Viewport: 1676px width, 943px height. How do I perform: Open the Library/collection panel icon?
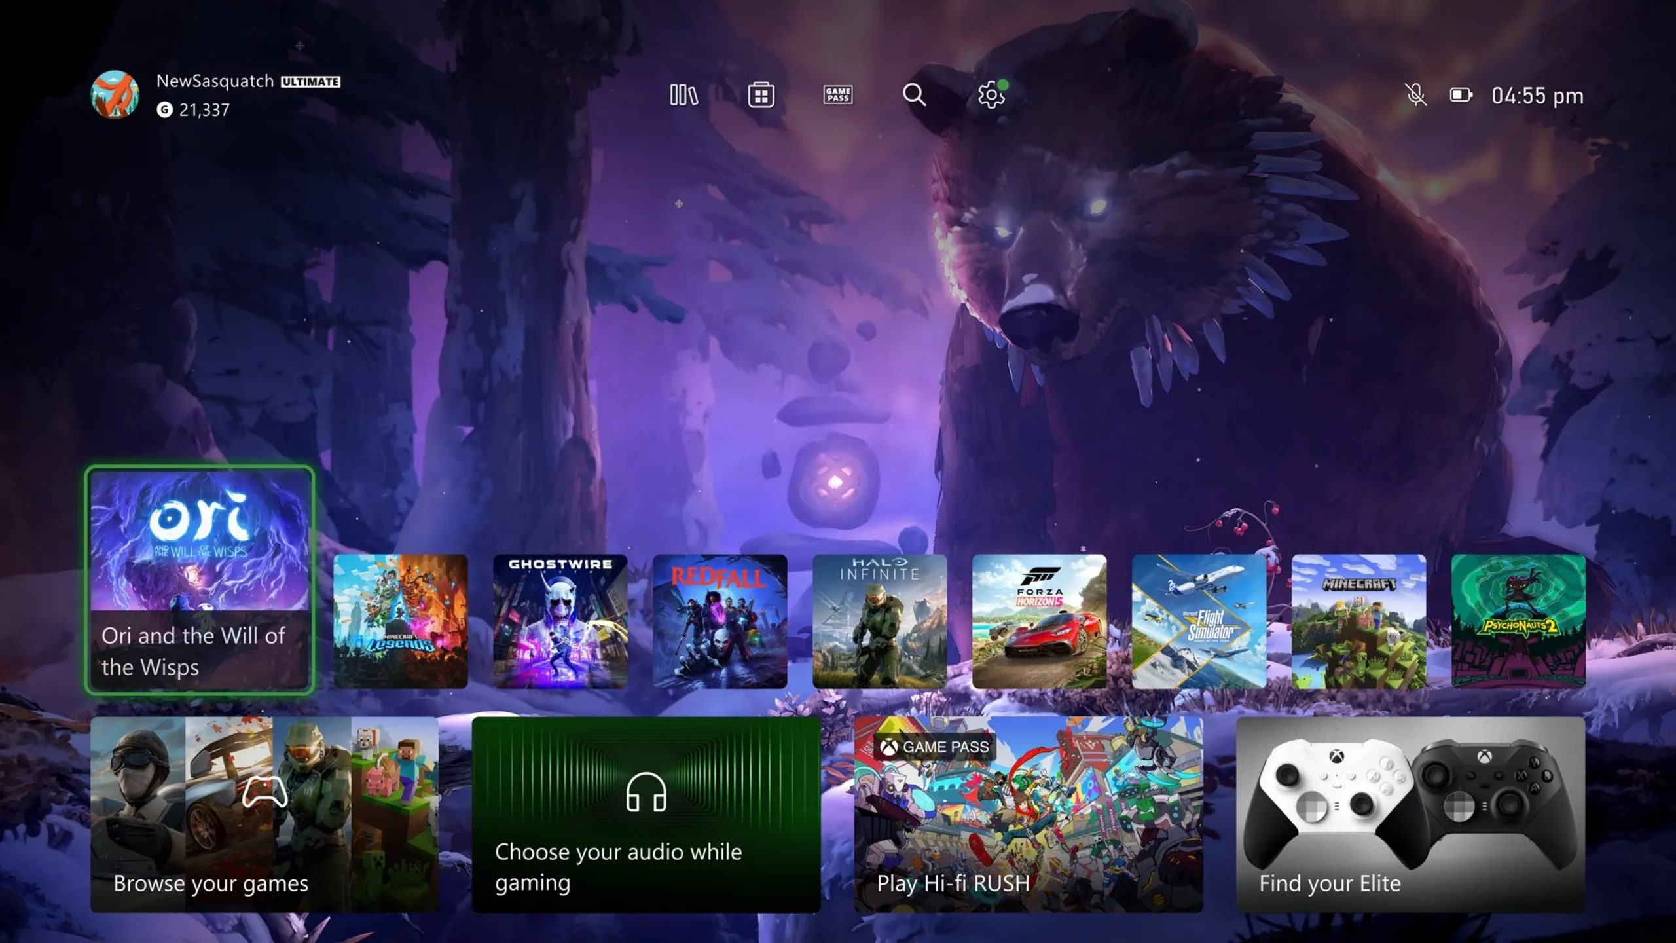click(683, 94)
